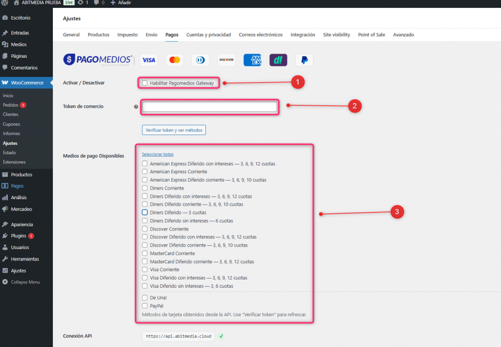This screenshot has width=501, height=347.
Task: Expand the Apariencia sidebar menu
Action: pos(22,224)
